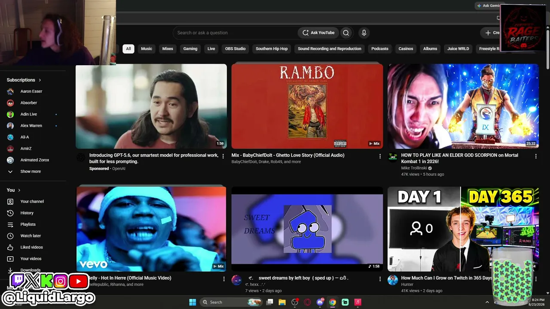
Task: Open Liked videos thumbs-up icon
Action: [10, 247]
